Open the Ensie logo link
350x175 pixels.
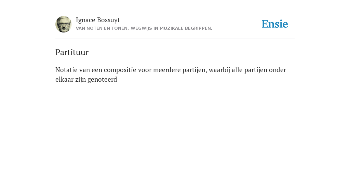pyautogui.click(x=274, y=24)
